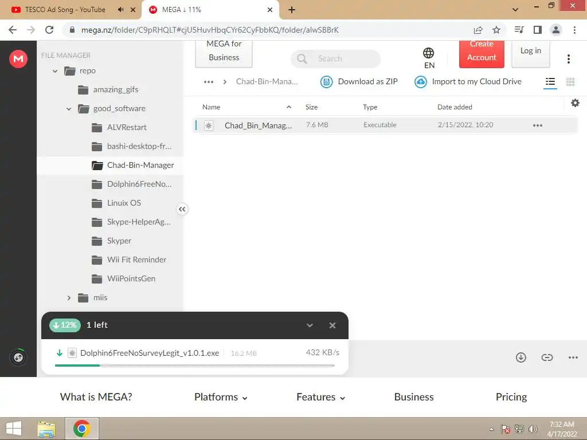This screenshot has width=587, height=440.
Task: Open the ALVRestart folder
Action: (119, 128)
